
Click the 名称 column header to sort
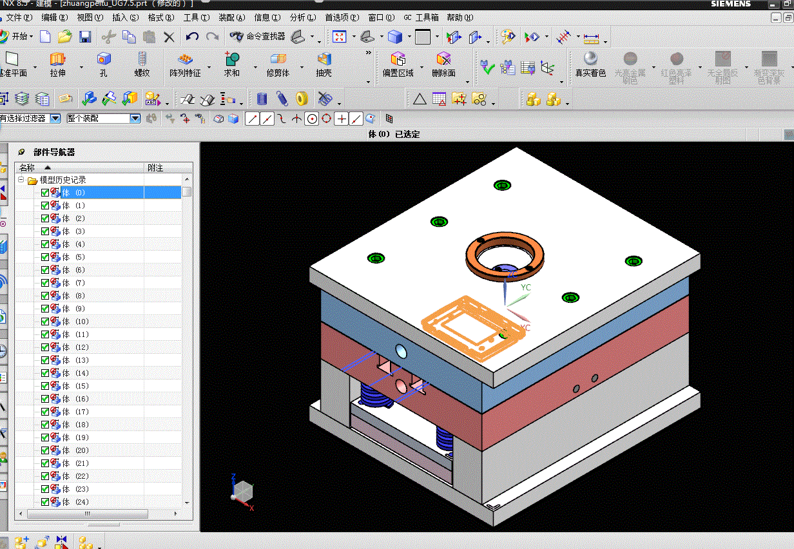tap(27, 168)
